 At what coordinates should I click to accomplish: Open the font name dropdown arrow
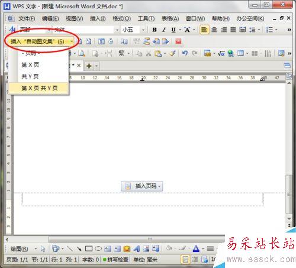[117, 30]
